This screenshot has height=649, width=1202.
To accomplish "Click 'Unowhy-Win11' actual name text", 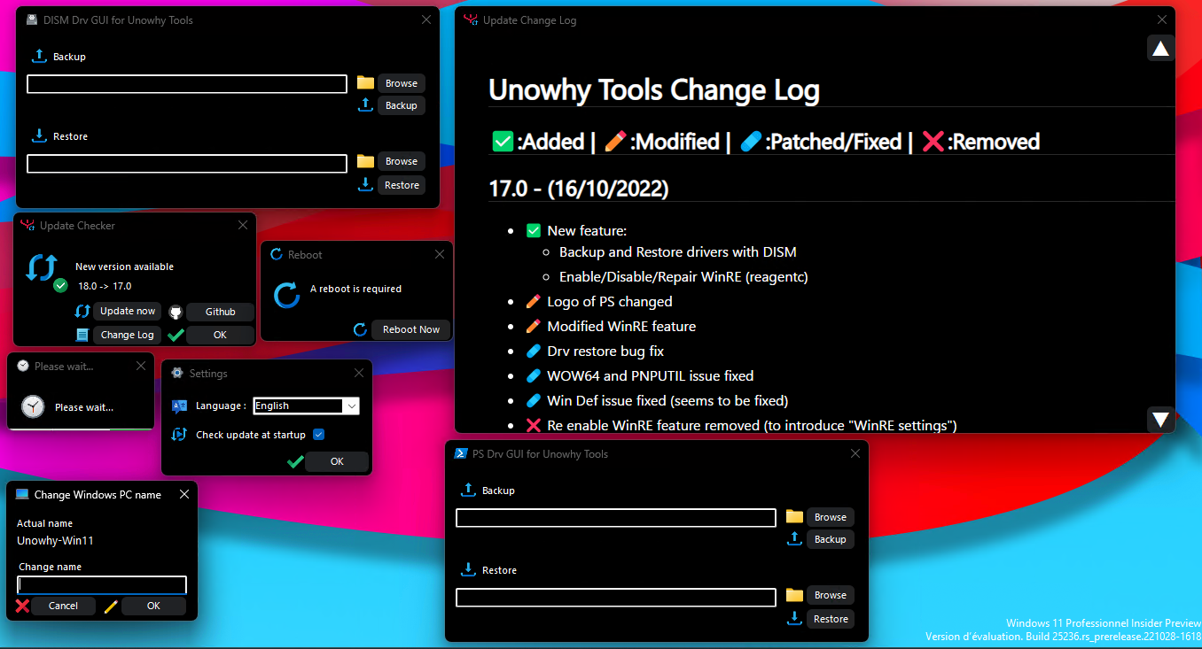I will click(x=55, y=540).
